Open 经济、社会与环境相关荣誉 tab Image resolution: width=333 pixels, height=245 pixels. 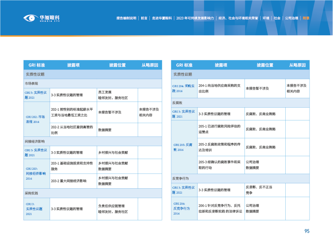tap(238, 18)
